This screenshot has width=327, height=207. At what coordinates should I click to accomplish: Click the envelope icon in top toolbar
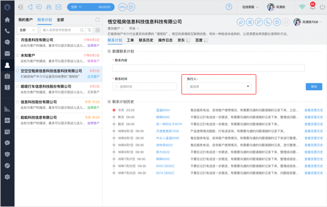click(58, 7)
